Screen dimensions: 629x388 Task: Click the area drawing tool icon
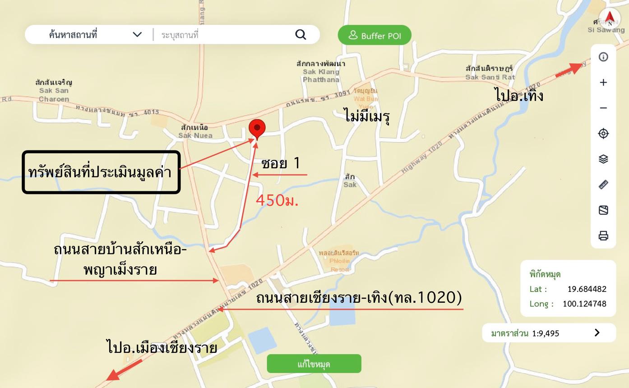603,210
